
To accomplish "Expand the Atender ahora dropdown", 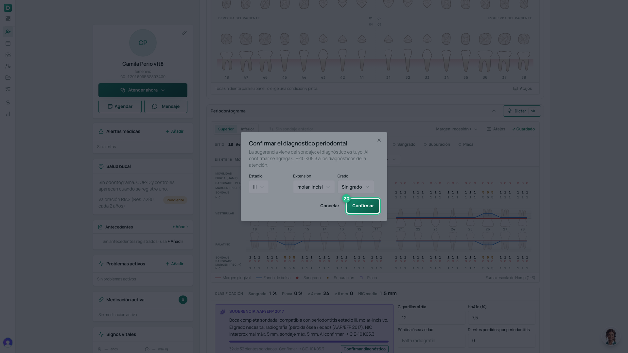I will [143, 90].
